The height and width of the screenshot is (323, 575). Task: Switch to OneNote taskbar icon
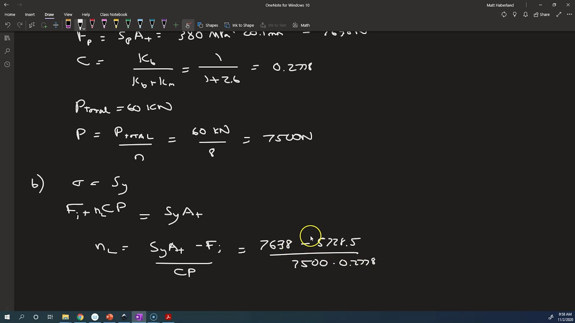pos(139,317)
